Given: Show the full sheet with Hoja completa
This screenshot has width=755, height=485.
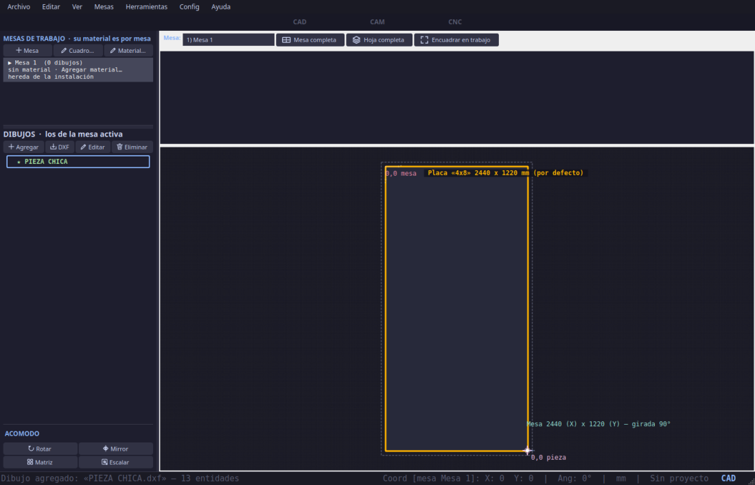Looking at the screenshot, I should click(x=379, y=40).
